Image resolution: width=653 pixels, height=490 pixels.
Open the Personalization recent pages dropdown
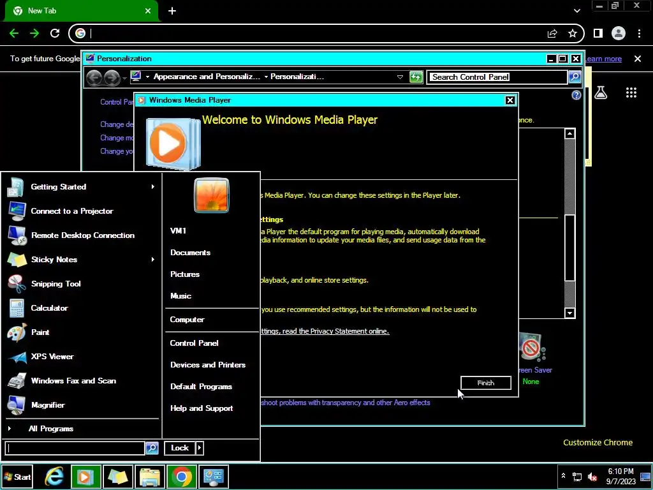pyautogui.click(x=124, y=78)
